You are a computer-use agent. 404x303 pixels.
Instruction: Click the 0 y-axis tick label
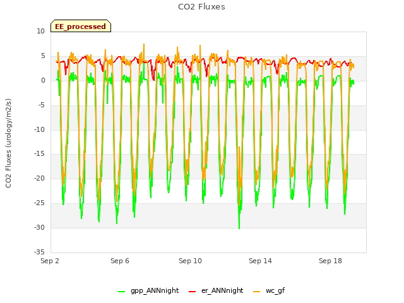pos(43,81)
